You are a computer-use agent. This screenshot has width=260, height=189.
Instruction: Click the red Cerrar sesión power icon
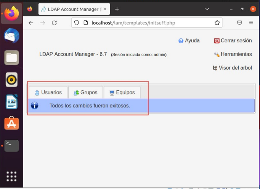(217, 41)
